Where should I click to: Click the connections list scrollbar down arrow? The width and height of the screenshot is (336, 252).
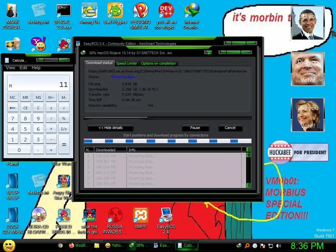coord(249,185)
